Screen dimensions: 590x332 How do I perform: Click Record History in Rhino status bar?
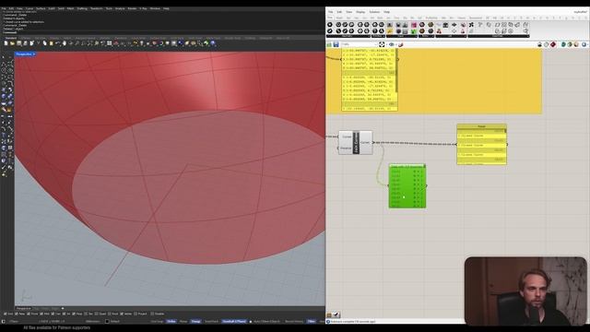pyautogui.click(x=294, y=322)
